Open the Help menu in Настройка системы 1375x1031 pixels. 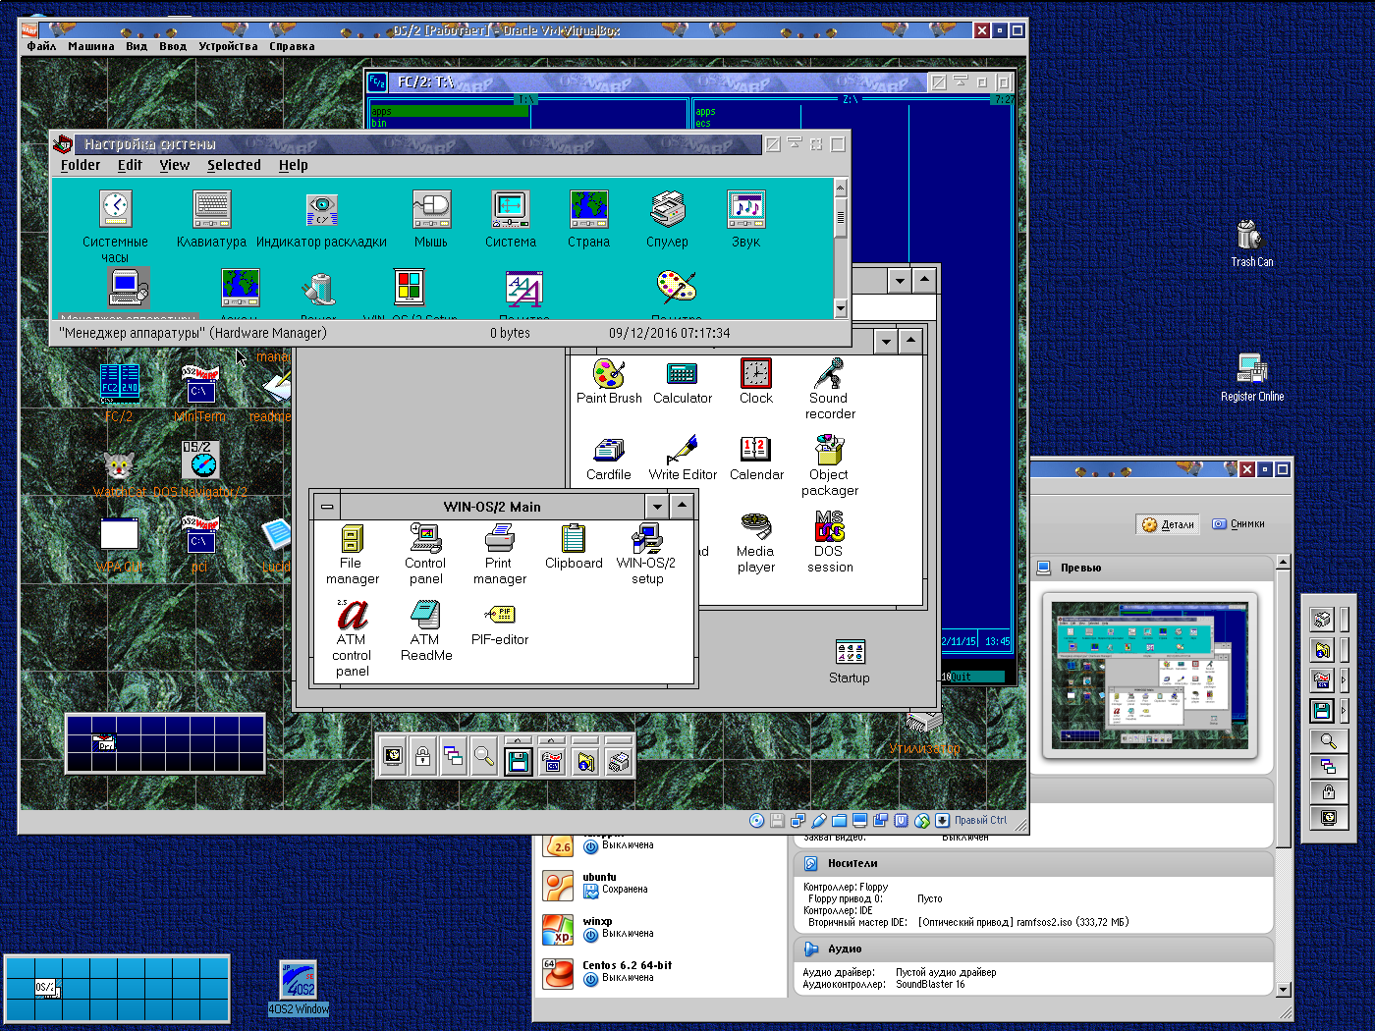(293, 165)
